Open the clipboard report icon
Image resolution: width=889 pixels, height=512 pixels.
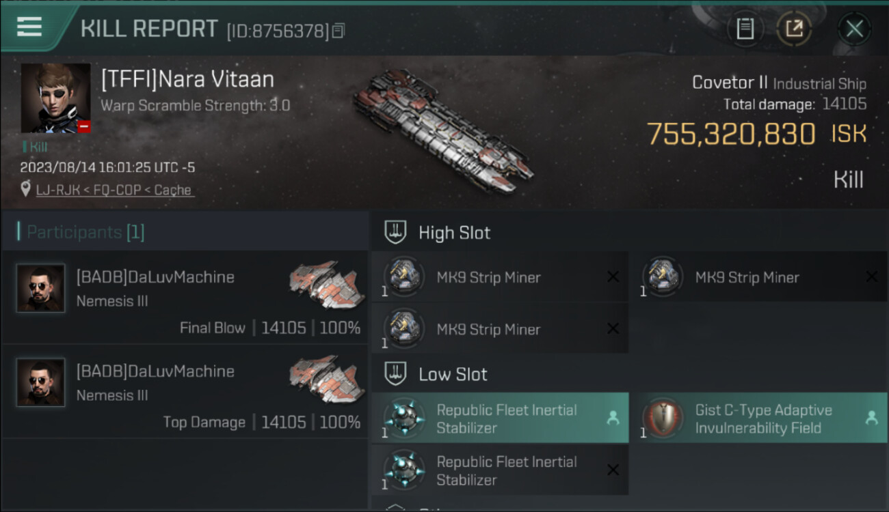(x=745, y=29)
